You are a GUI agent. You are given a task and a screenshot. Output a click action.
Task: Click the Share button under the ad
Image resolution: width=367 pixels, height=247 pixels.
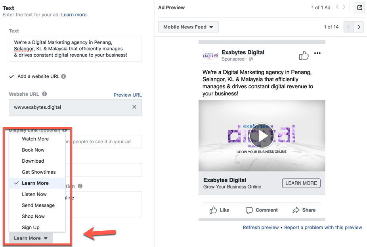click(x=304, y=210)
